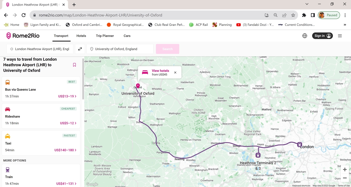Screen dimensions: 351x187
Task: Click the London station marker on map
Action: [x=299, y=144]
